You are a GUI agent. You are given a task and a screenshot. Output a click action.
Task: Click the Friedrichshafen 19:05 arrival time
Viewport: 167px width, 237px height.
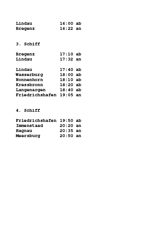(x=67, y=95)
